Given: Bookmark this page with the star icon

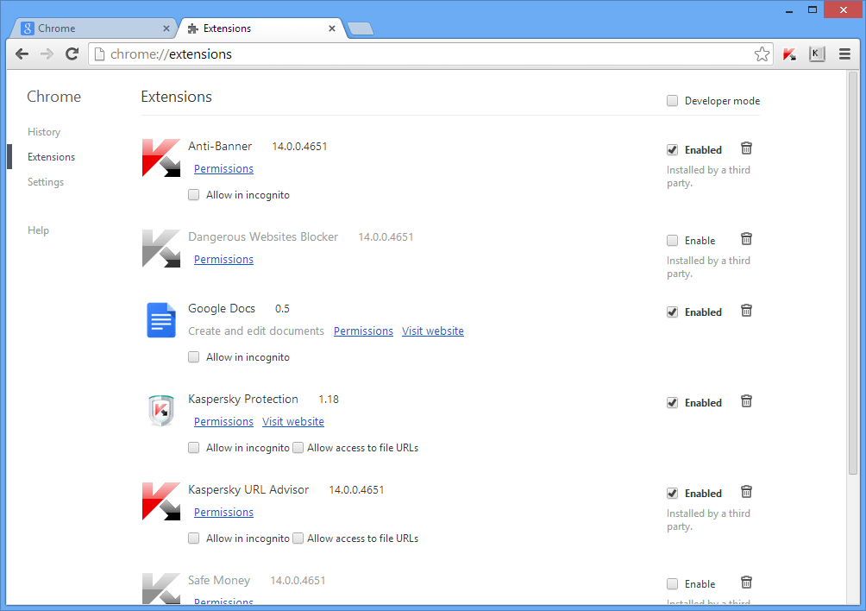Looking at the screenshot, I should [762, 54].
